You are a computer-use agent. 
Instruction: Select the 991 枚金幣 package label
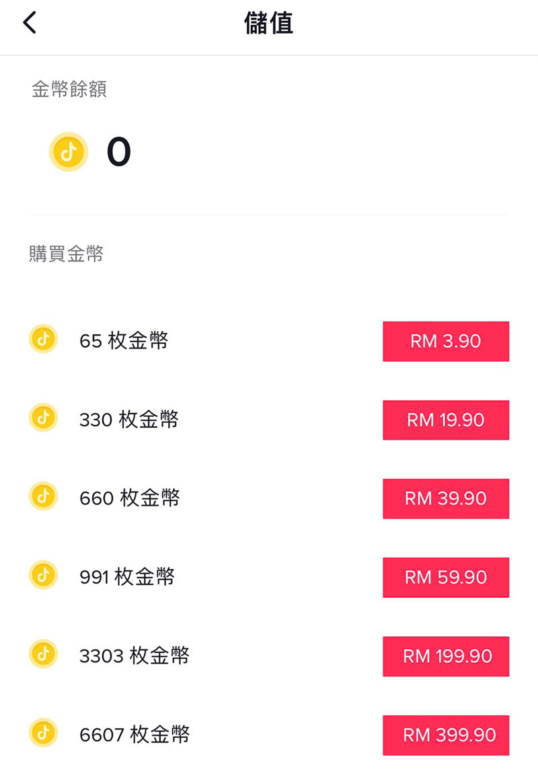point(127,576)
